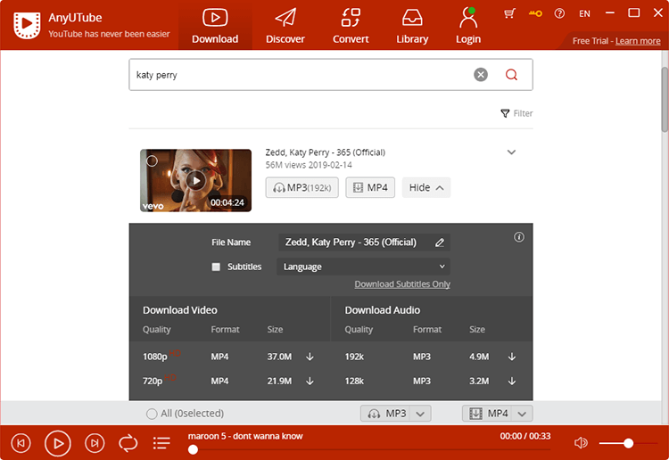Screen dimensions: 669x460
Task: Open the help question mark icon
Action: coord(559,13)
